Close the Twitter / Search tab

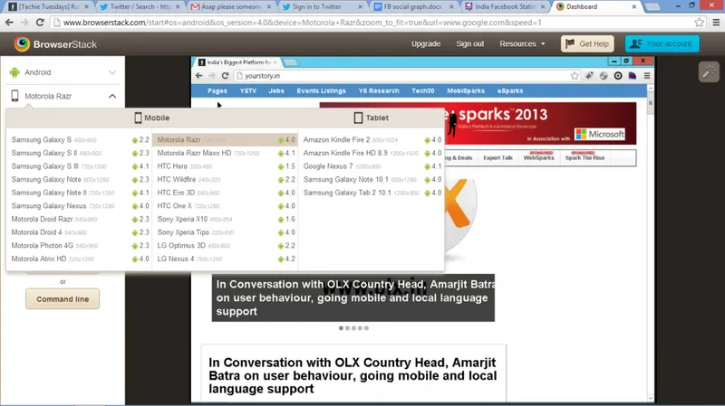point(178,7)
